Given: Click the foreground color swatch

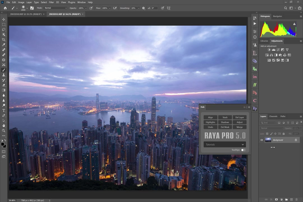Looking at the screenshot, I should tap(2, 144).
